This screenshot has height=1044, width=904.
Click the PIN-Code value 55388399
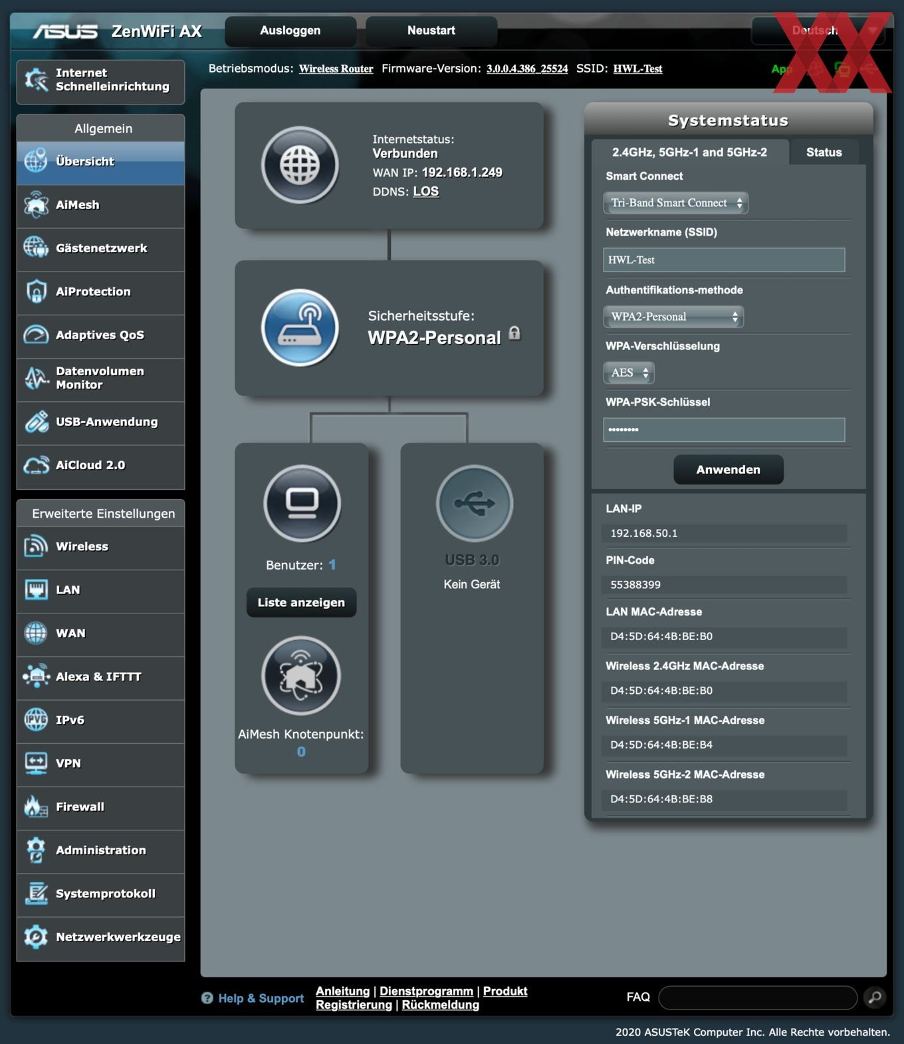point(635,585)
